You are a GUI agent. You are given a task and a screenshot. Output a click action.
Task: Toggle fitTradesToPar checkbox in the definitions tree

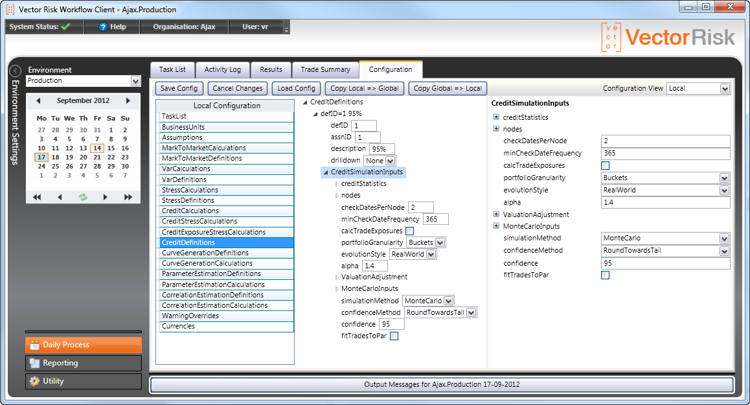tap(394, 336)
